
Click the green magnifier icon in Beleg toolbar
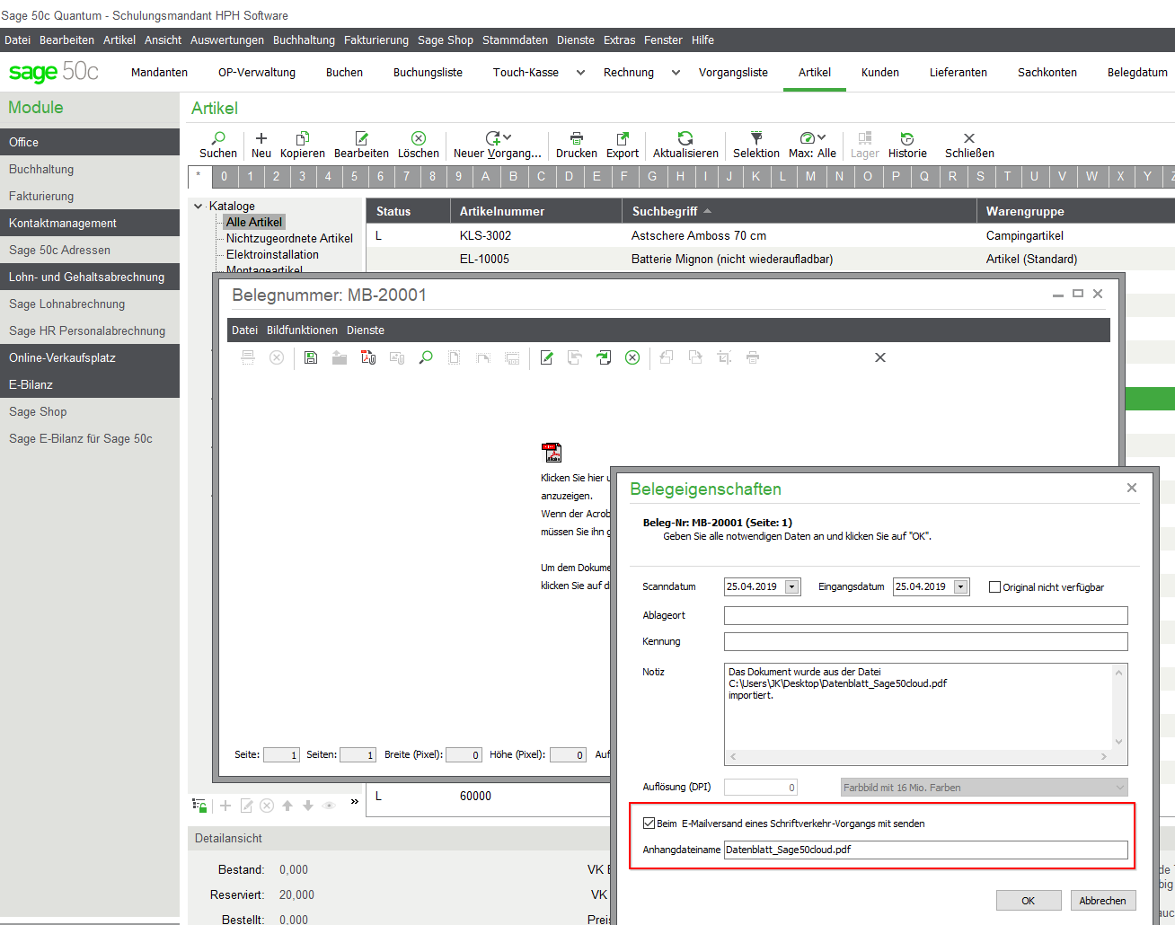tap(426, 357)
